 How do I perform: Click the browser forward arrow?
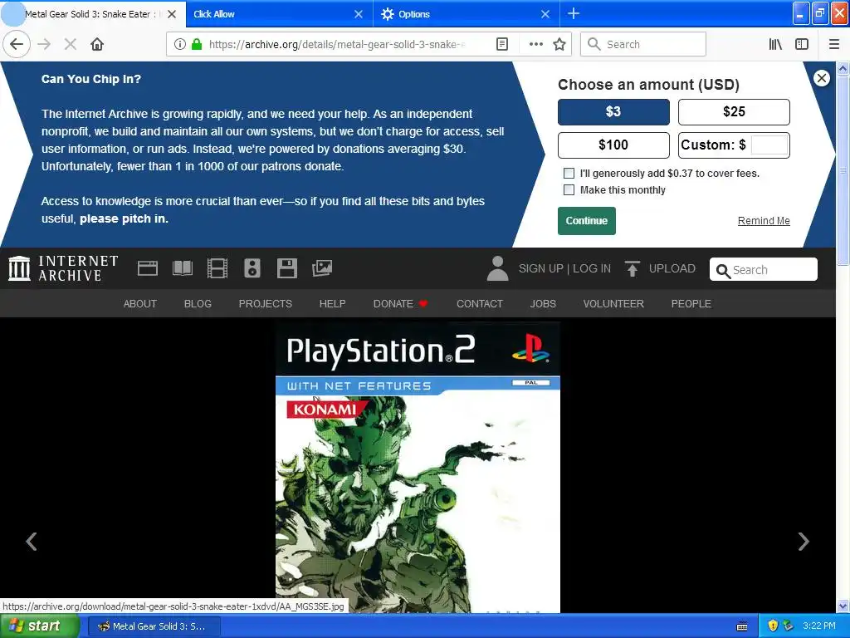[45, 44]
